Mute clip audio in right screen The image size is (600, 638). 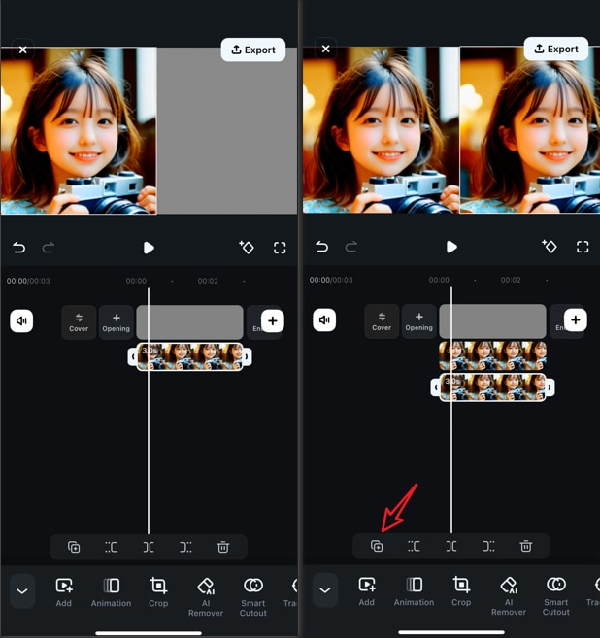pos(324,320)
